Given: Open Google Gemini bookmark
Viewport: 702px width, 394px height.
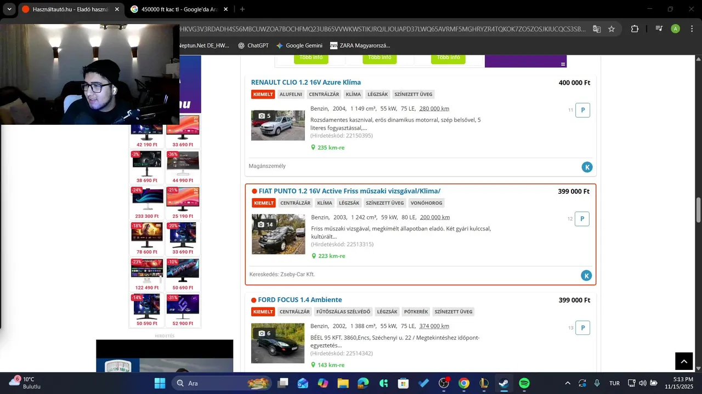Looking at the screenshot, I should (x=299, y=45).
